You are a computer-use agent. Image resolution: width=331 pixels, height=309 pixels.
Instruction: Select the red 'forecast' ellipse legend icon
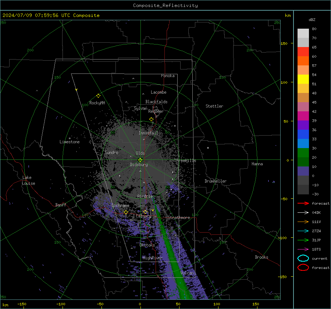303,267
